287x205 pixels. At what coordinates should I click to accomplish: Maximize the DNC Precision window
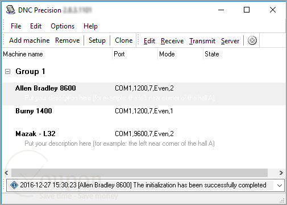247,10
